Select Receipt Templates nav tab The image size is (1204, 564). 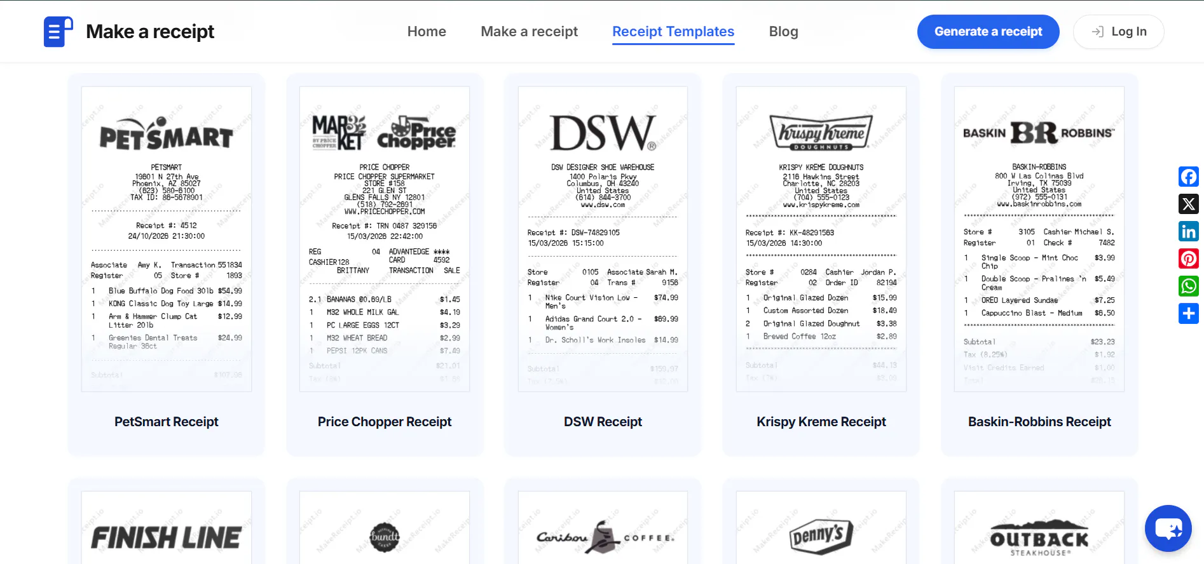click(673, 32)
